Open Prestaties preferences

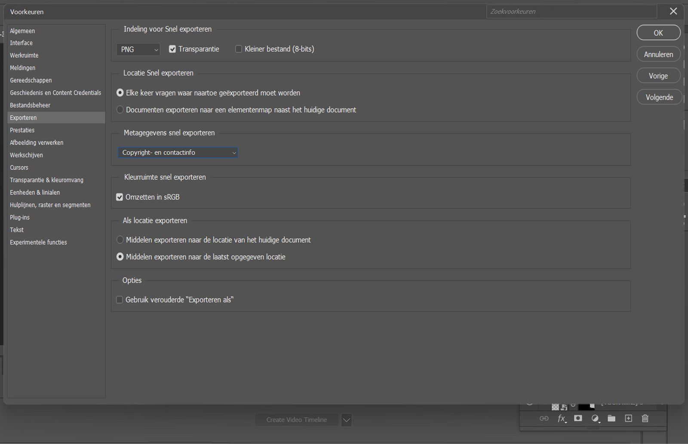tap(22, 130)
